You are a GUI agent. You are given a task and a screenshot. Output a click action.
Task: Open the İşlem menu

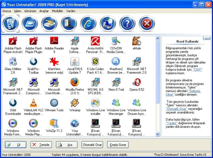point(18,11)
